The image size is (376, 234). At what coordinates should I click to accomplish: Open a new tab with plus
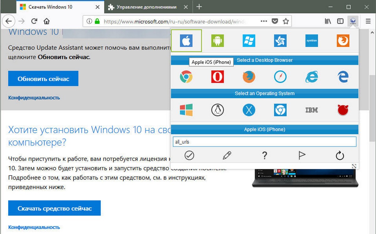coord(199,7)
